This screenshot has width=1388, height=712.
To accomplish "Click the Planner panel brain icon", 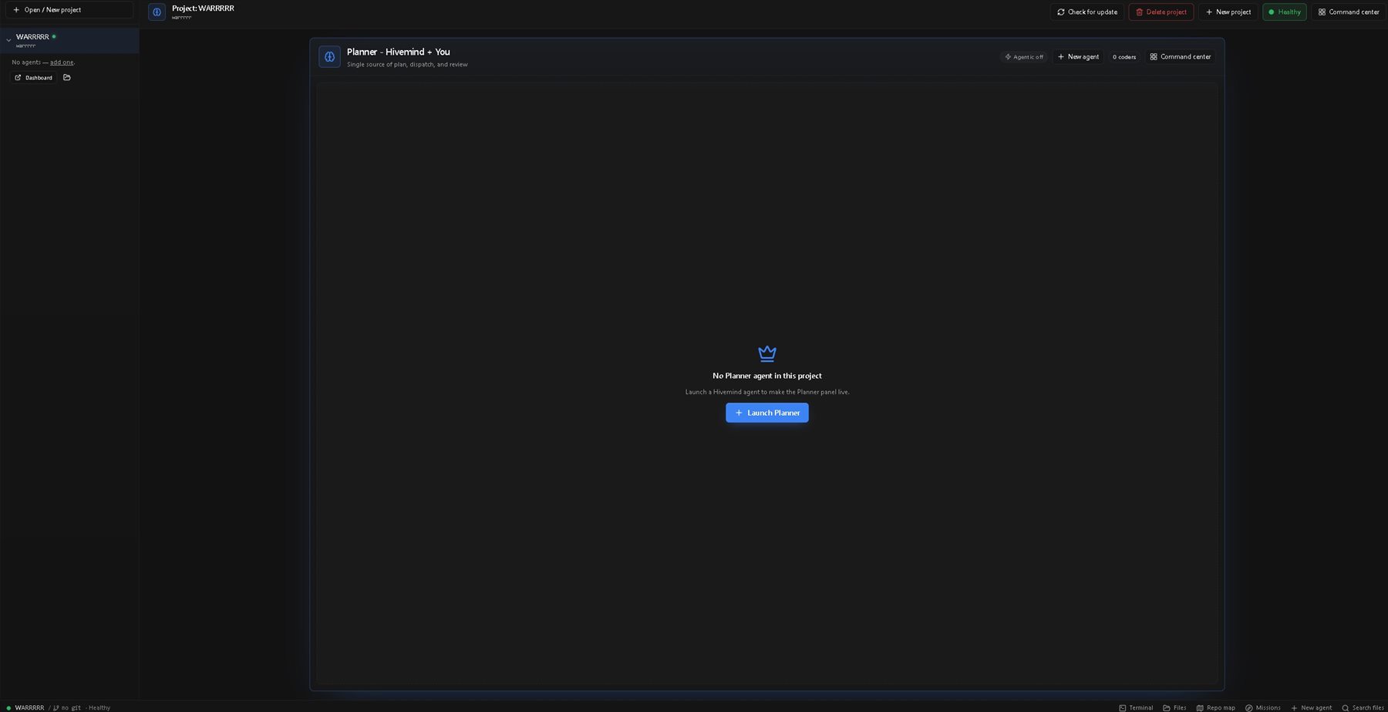I will point(329,56).
